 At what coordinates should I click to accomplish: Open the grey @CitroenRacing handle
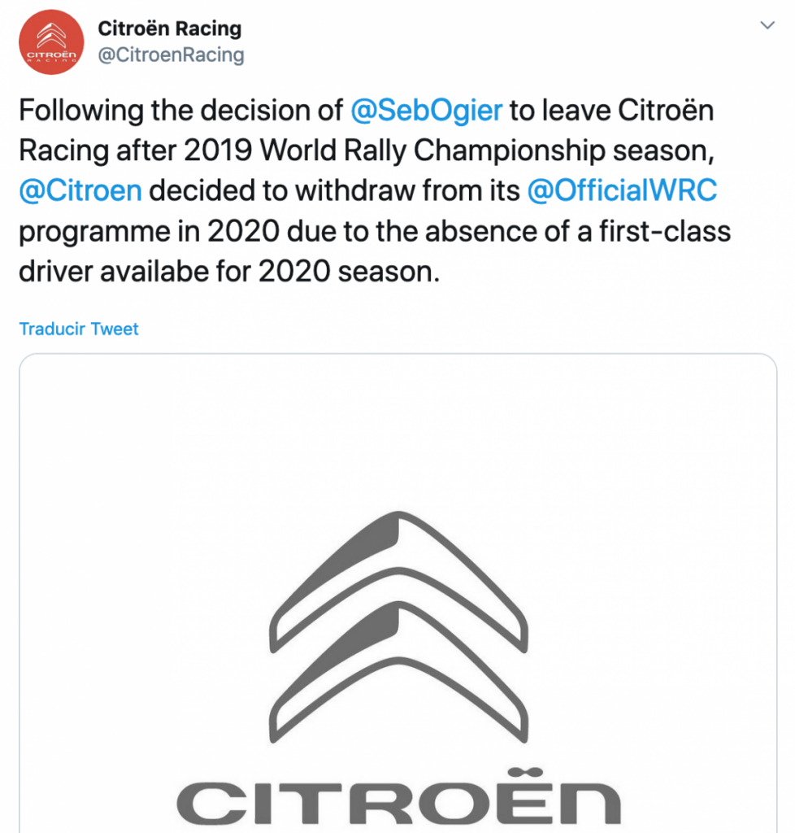[171, 55]
